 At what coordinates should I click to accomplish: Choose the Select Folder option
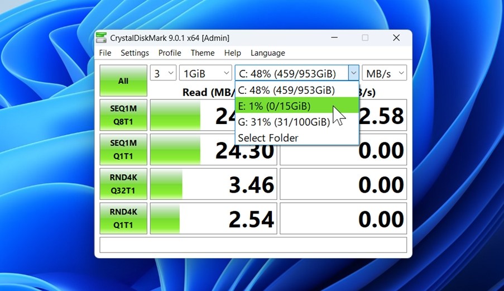click(268, 137)
